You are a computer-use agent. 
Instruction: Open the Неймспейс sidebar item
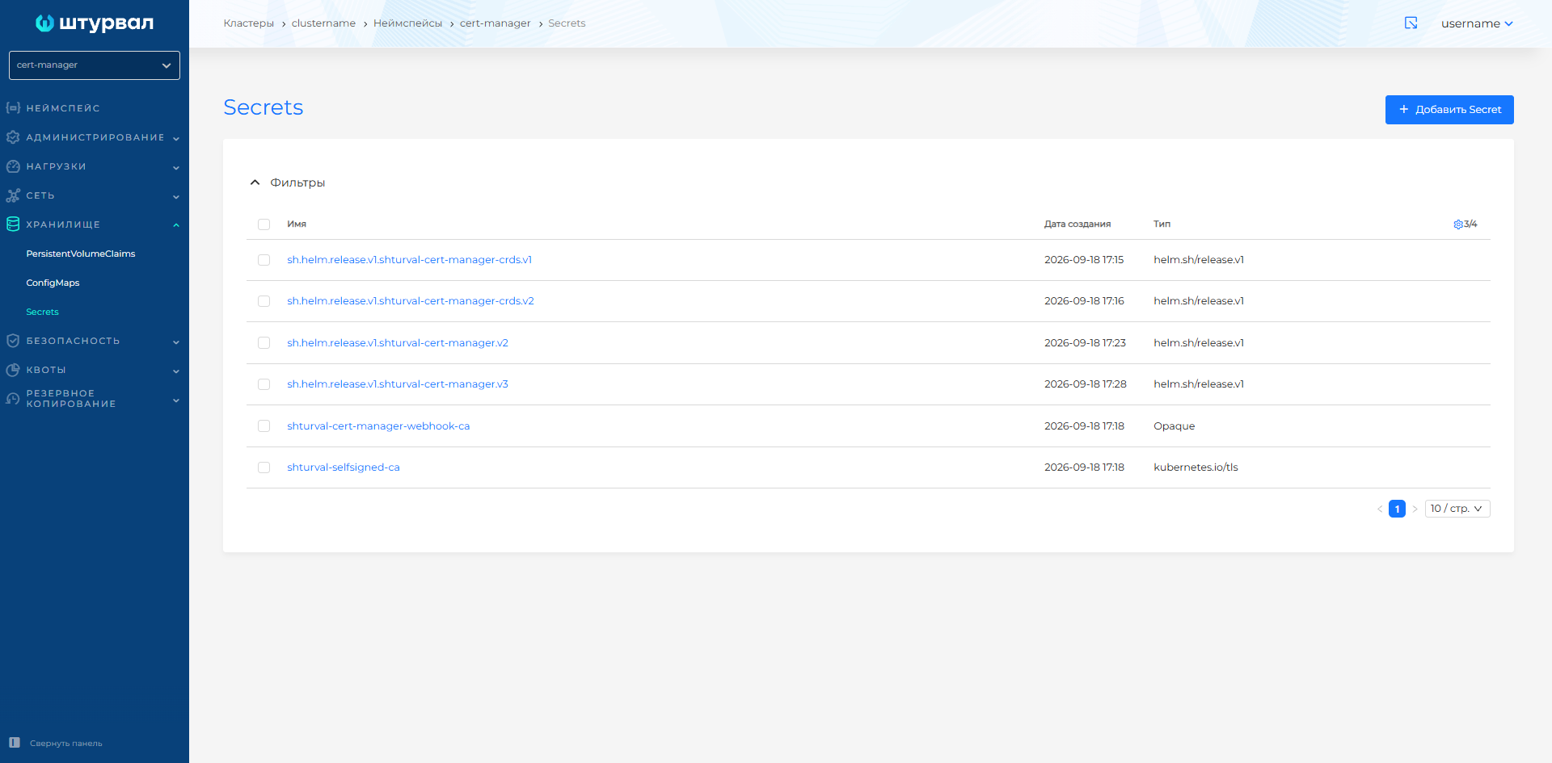pos(63,108)
